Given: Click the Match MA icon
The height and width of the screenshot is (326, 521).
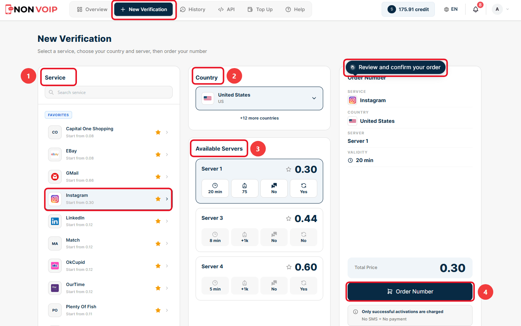Looking at the screenshot, I should click(55, 243).
